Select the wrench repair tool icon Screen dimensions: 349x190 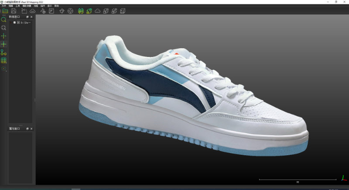click(43, 11)
